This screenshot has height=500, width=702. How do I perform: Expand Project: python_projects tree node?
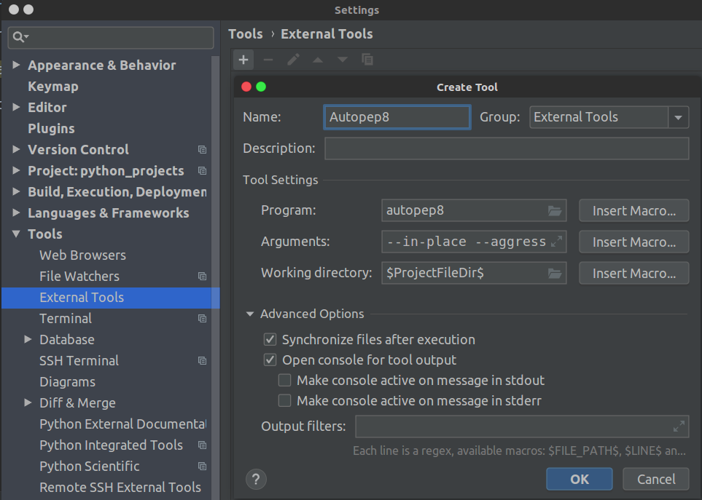tap(16, 171)
